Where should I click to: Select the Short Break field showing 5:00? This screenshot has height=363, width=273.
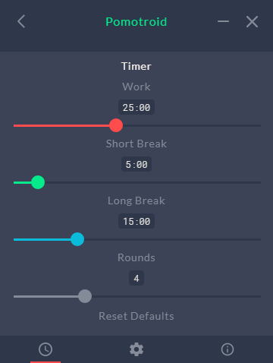pos(136,164)
